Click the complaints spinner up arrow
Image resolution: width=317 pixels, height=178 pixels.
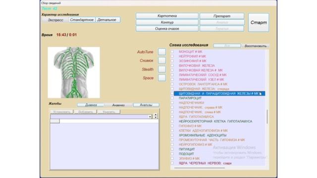(x=156, y=115)
